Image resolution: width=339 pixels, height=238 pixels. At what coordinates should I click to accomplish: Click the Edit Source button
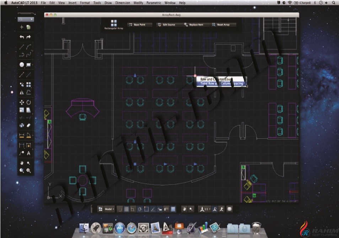click(x=166, y=25)
